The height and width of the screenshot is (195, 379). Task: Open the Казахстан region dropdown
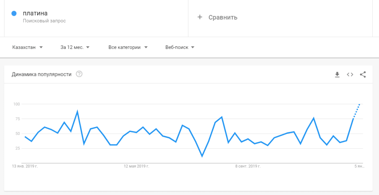coord(28,47)
